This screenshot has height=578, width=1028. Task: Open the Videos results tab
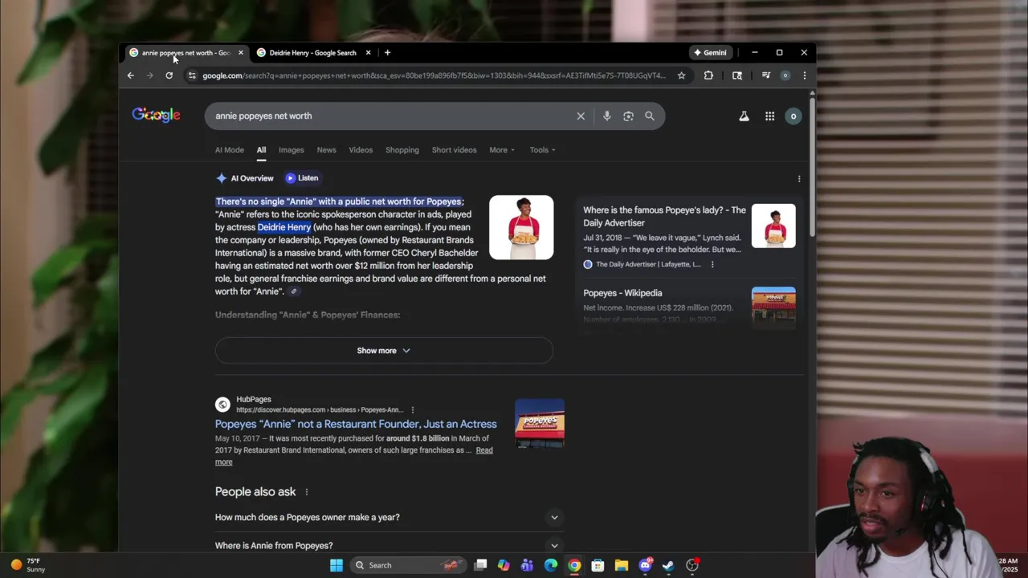(x=361, y=150)
